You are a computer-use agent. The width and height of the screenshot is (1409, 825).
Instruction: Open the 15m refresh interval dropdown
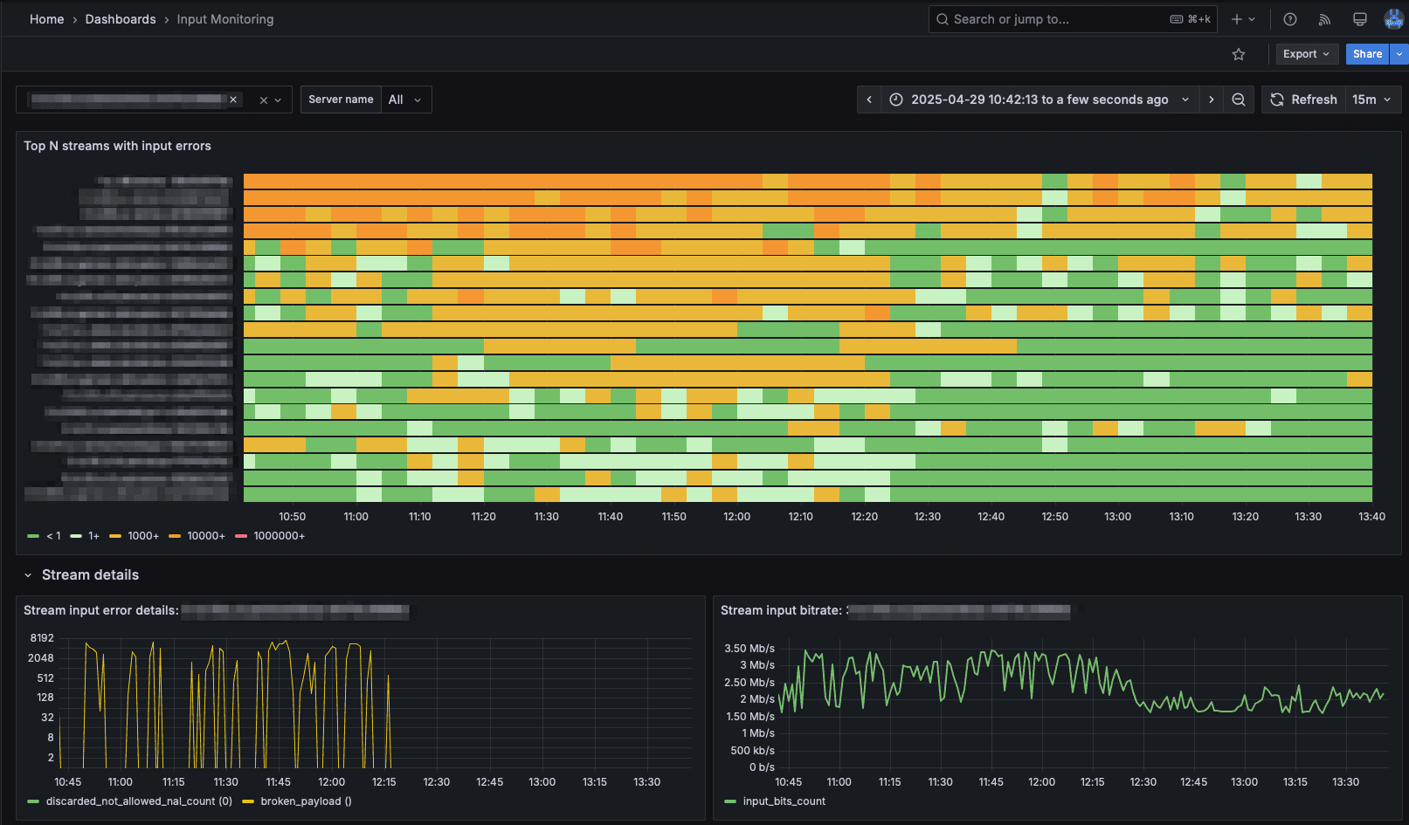click(x=1371, y=100)
